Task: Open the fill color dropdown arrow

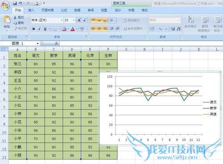Action: 68,29
